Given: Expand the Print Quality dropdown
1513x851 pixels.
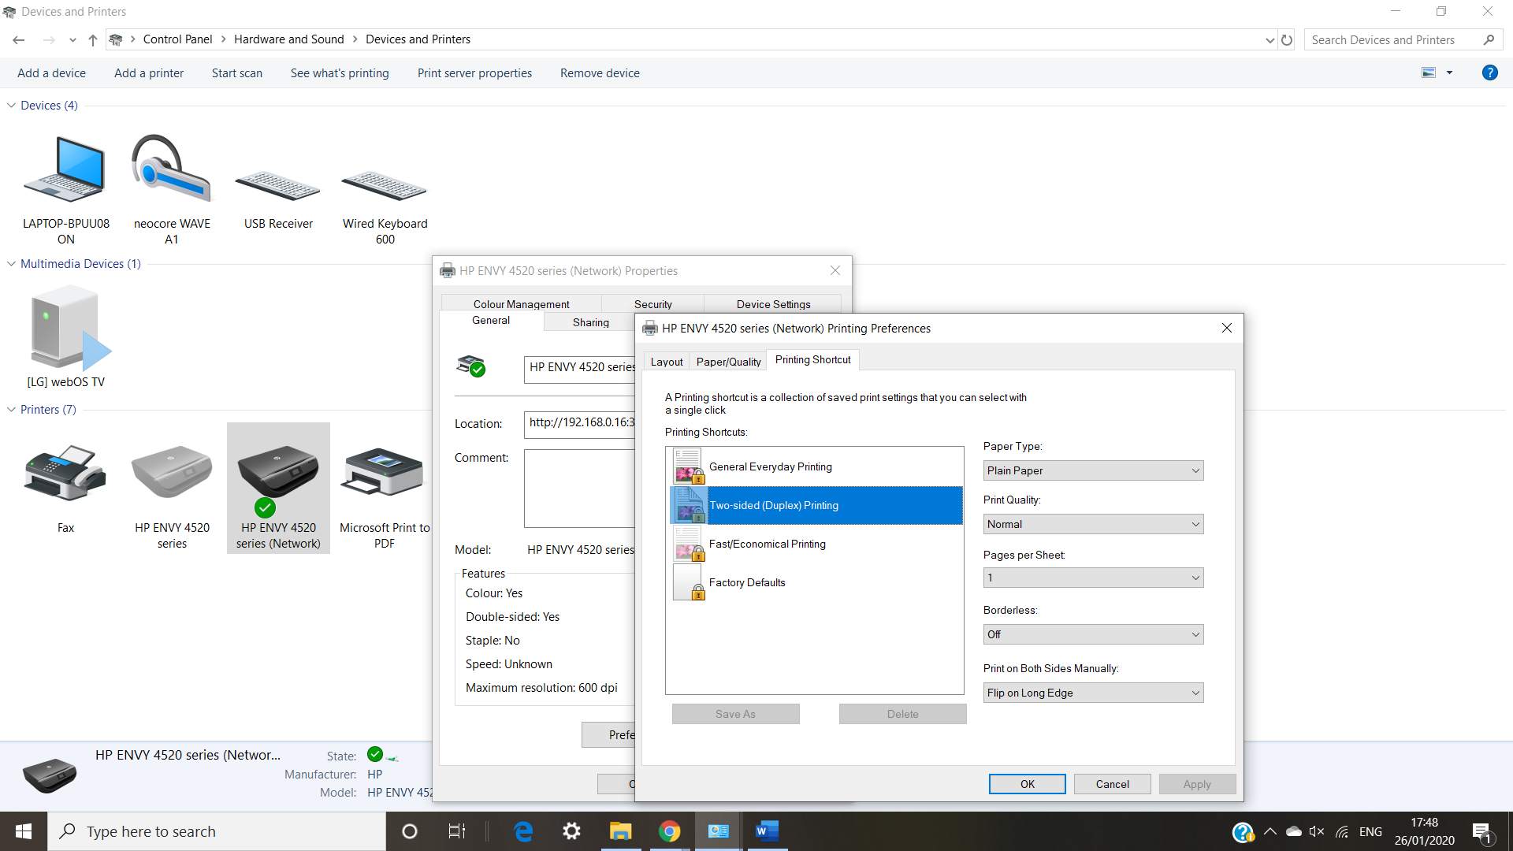Looking at the screenshot, I should [x=1093, y=524].
